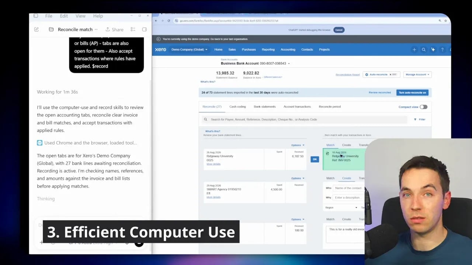Click the browser address bar URL

pos(229,21)
